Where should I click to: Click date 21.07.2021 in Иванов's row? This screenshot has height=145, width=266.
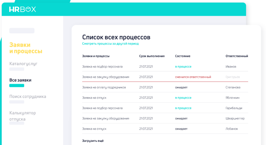coord(146,66)
